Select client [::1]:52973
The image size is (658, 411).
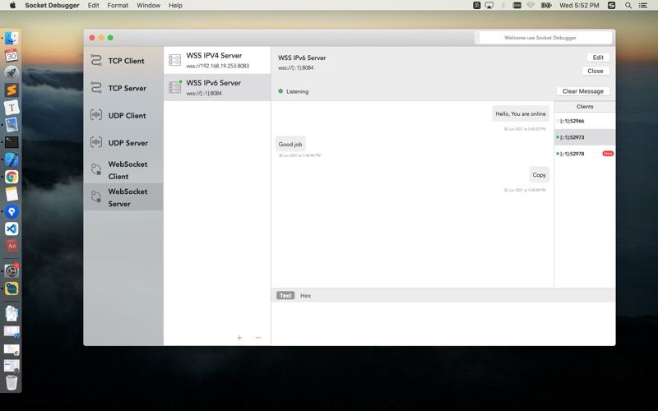585,137
